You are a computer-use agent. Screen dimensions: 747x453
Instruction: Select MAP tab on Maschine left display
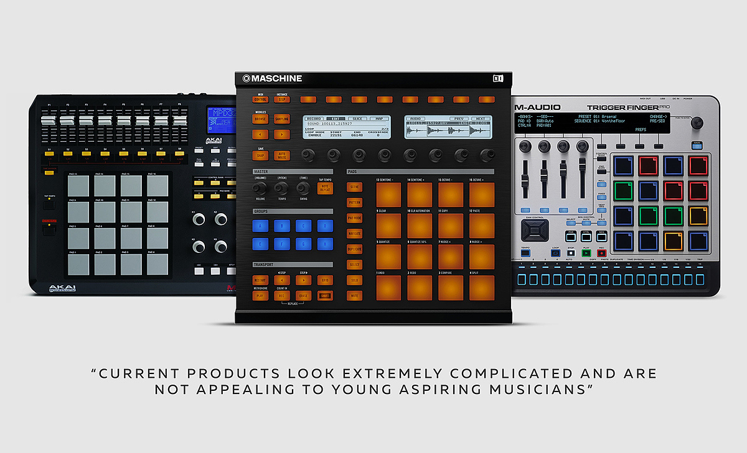(378, 118)
